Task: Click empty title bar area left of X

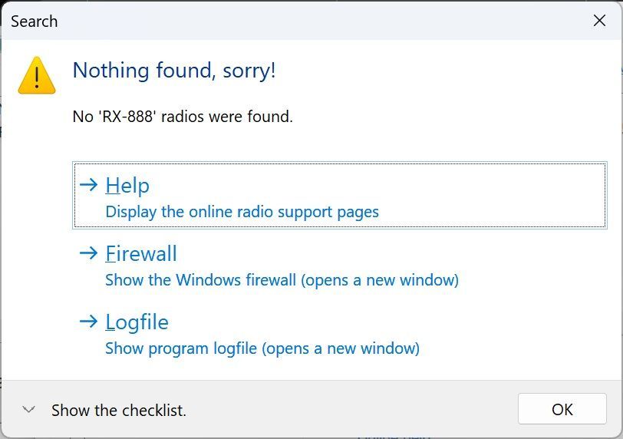Action: tap(345, 21)
